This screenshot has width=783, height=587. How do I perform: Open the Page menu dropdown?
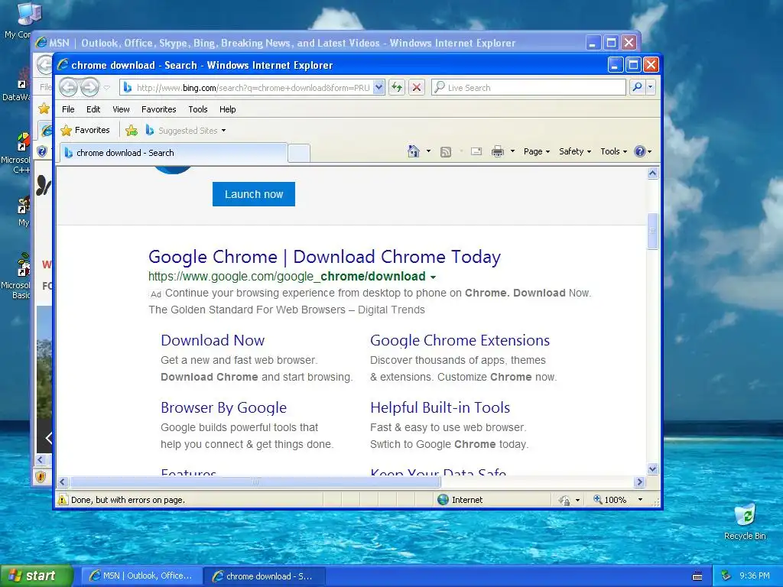(536, 151)
